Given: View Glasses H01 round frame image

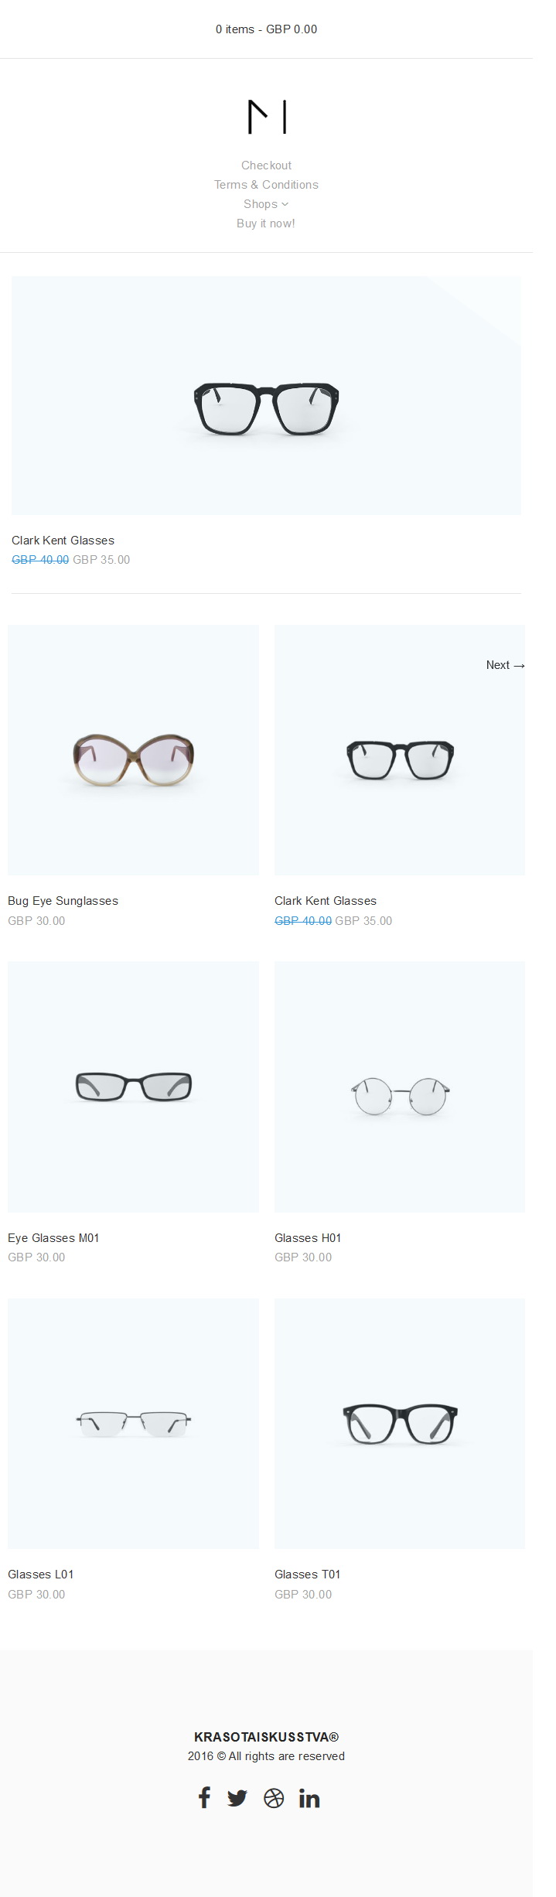Looking at the screenshot, I should tap(400, 1087).
